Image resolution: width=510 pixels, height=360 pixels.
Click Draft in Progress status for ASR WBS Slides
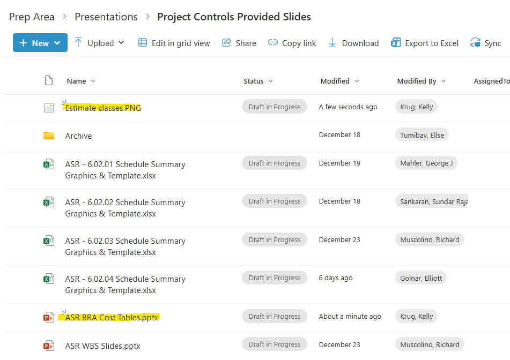pyautogui.click(x=275, y=344)
